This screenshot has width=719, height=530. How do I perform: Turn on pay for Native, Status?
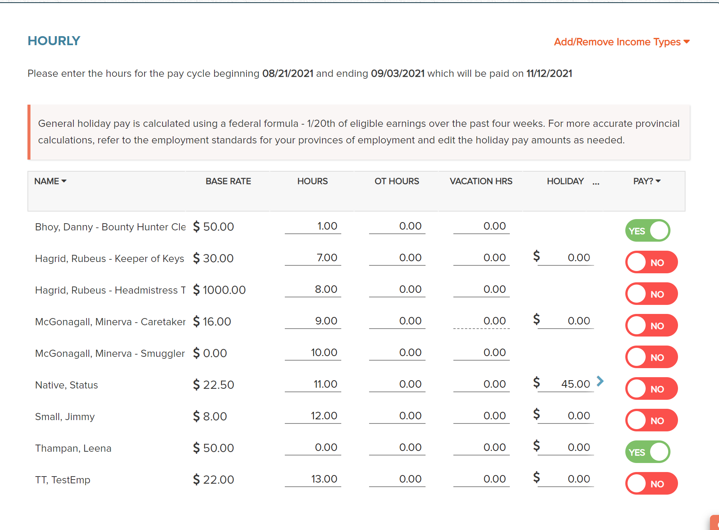[651, 388]
